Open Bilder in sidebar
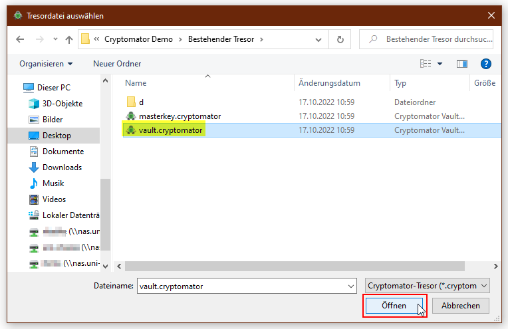 (53, 120)
